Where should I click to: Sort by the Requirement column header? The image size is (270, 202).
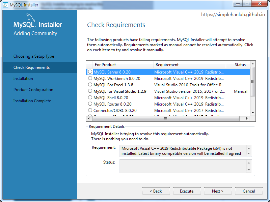[x=190, y=65]
